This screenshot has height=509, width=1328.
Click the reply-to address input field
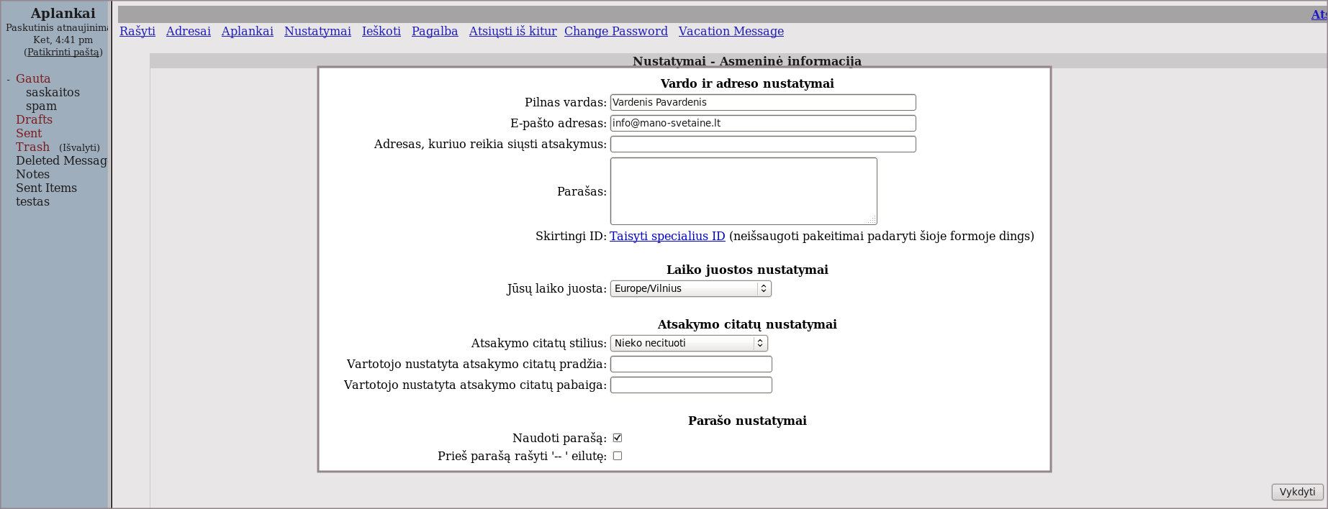tap(763, 145)
